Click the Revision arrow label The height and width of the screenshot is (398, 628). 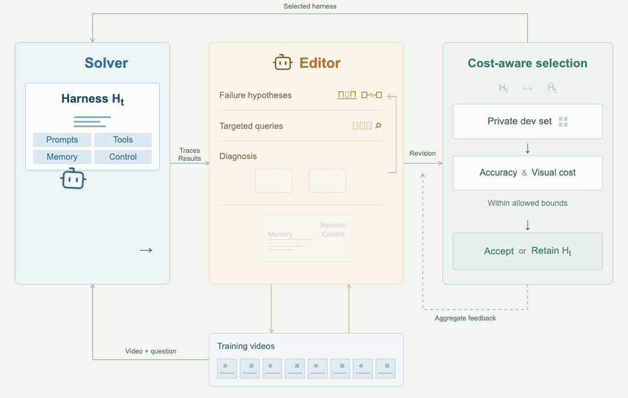(422, 153)
